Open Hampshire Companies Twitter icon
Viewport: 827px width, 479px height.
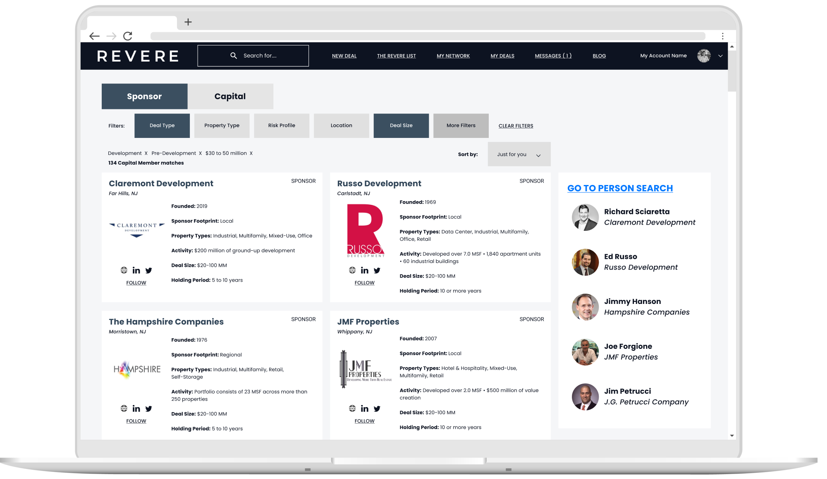[x=148, y=409]
